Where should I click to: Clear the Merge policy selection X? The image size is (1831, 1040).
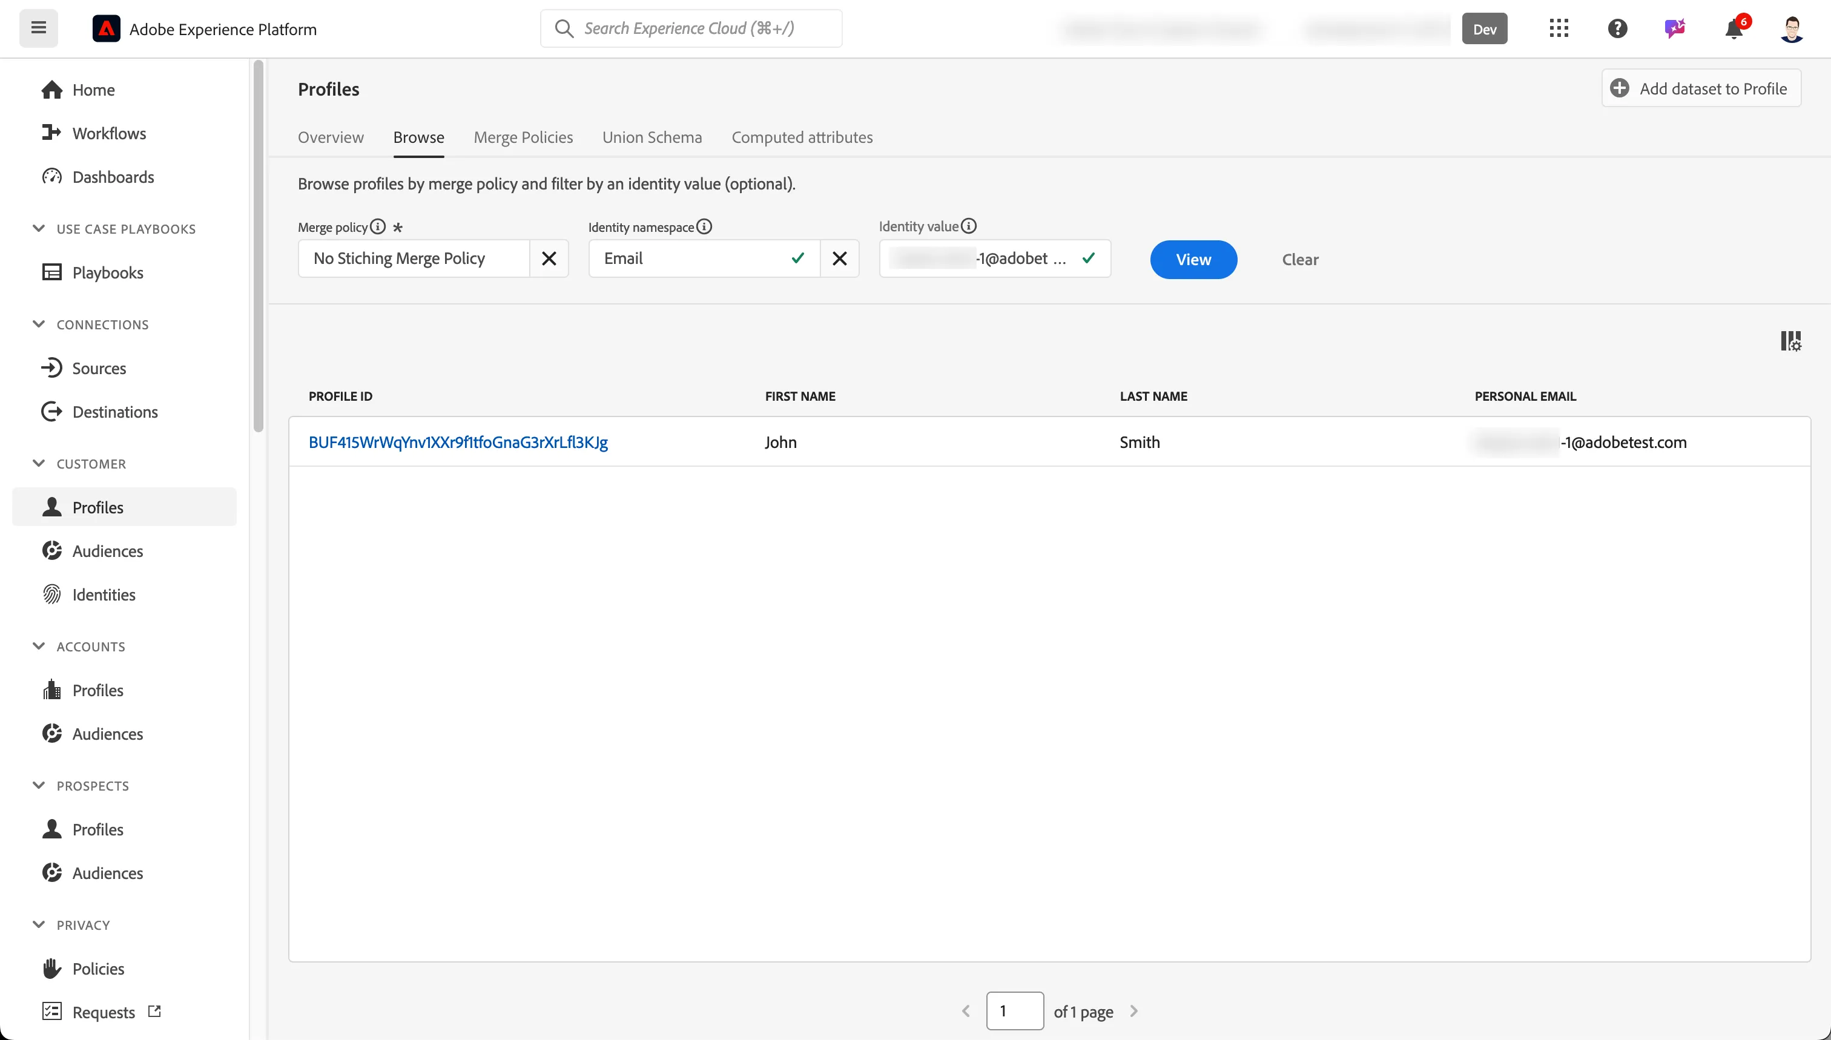click(549, 258)
